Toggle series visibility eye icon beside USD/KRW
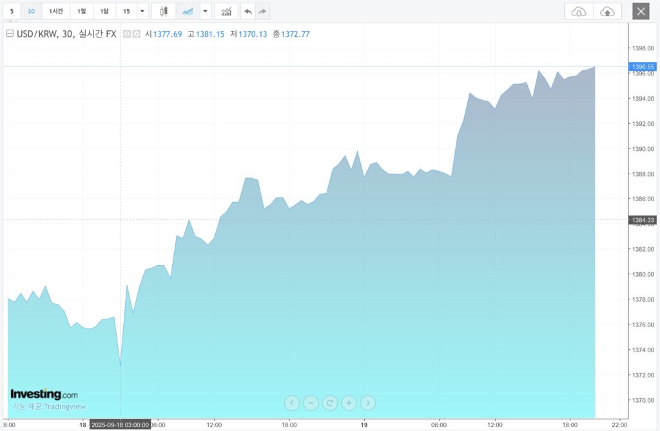Screen dimensions: 660x431 coord(127,34)
